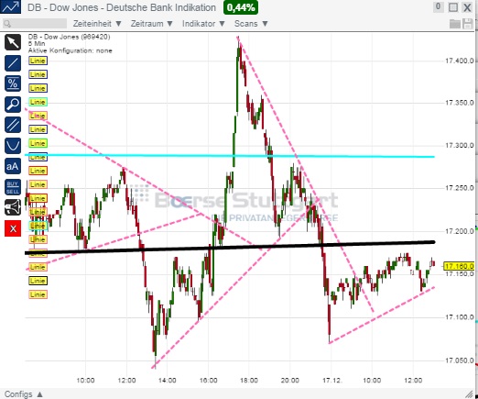Viewport: 478px width, 399px height.
Task: Expand the Configs panel at the bottom
Action: pos(24,394)
